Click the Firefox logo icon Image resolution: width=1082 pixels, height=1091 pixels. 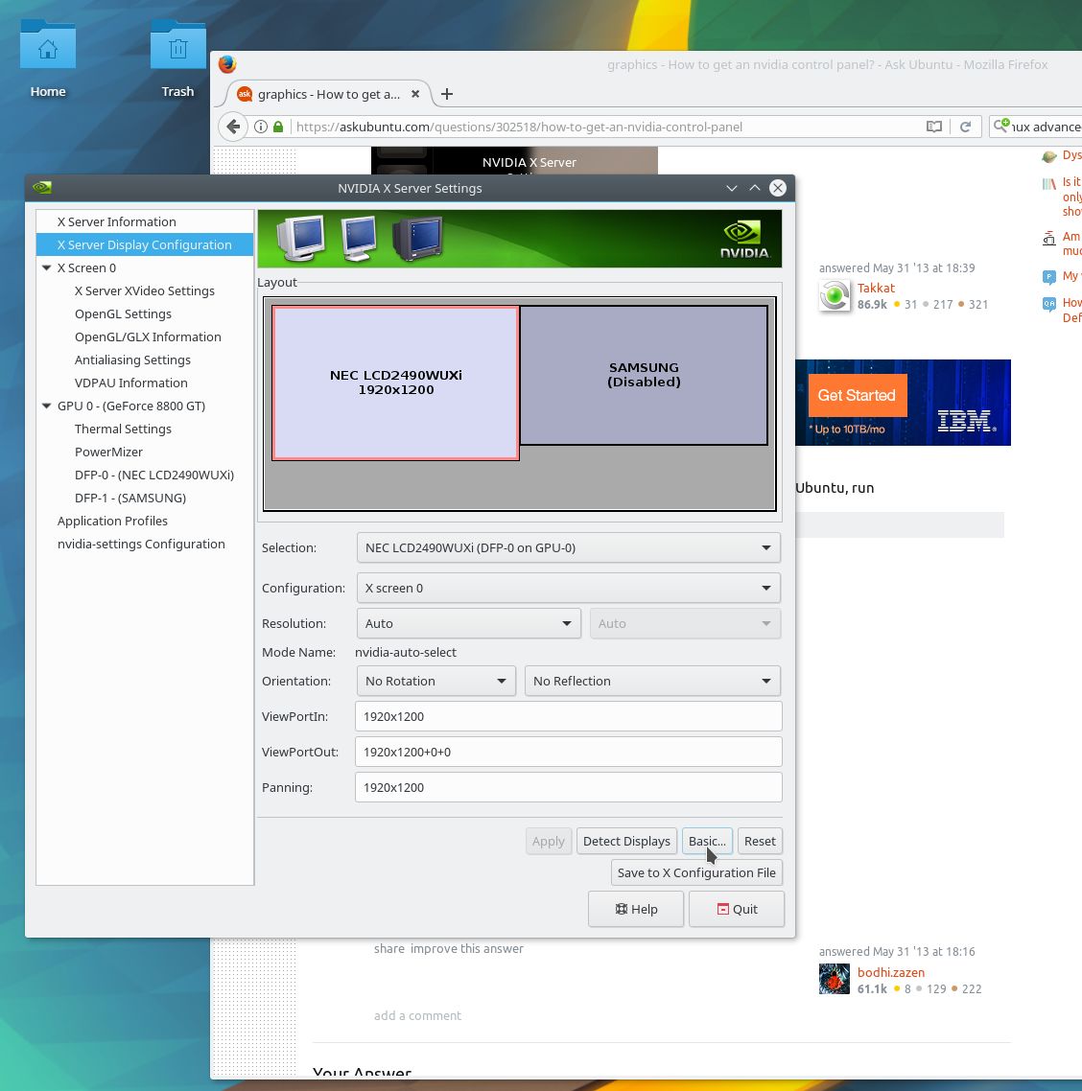coord(227,64)
